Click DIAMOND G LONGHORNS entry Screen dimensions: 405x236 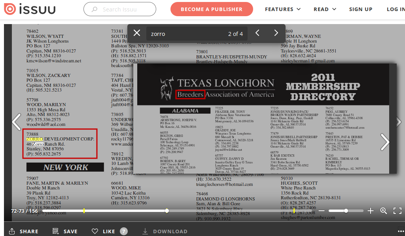click(225, 199)
